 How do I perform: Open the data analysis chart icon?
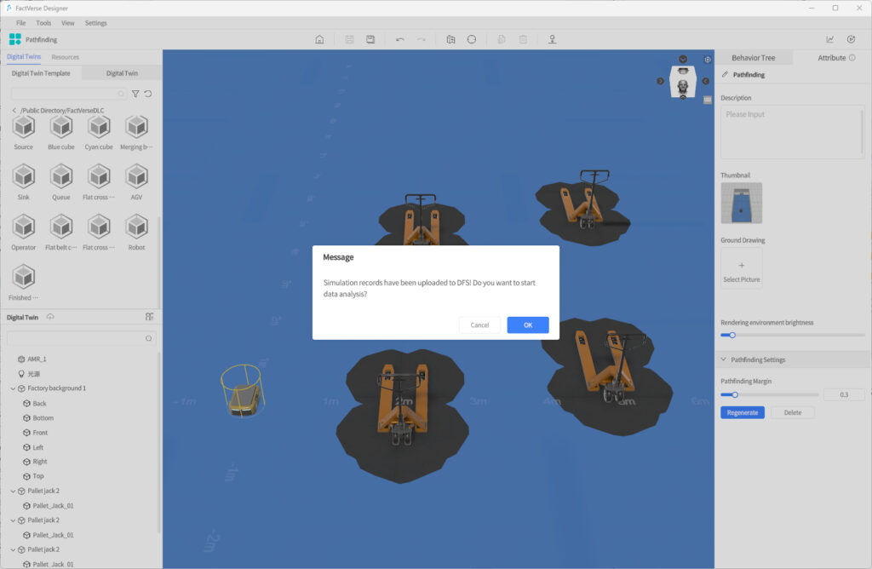[x=829, y=39]
